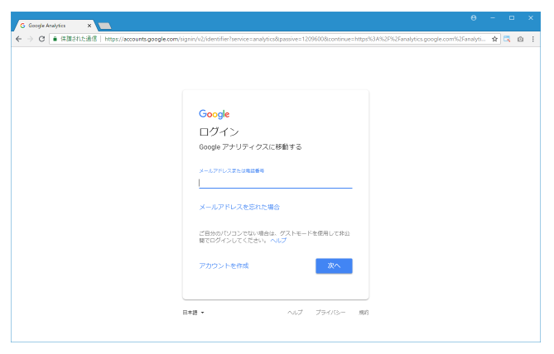Open the Chrome profile avatar icon
This screenshot has height=354, width=554.
tap(474, 18)
